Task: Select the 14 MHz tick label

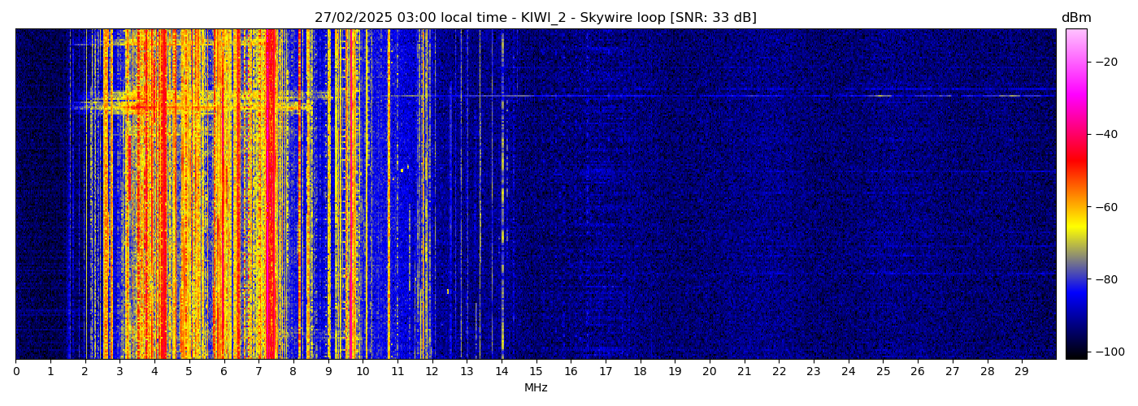Action: 502,371
